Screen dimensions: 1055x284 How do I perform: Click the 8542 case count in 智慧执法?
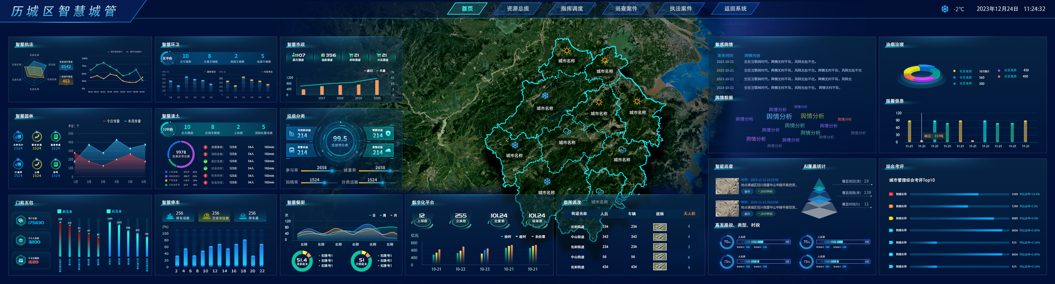(66, 67)
